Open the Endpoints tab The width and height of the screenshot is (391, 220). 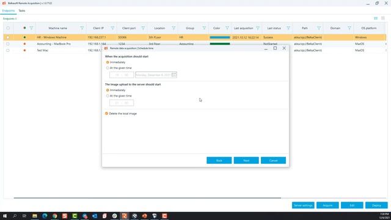click(9, 11)
